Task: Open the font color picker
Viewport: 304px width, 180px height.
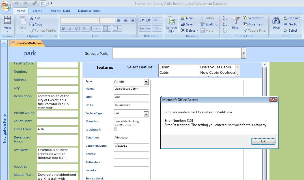Action: 85,29
